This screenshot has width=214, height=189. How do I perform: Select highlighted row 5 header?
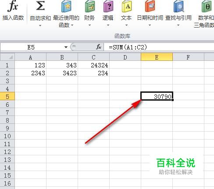coord(7,97)
